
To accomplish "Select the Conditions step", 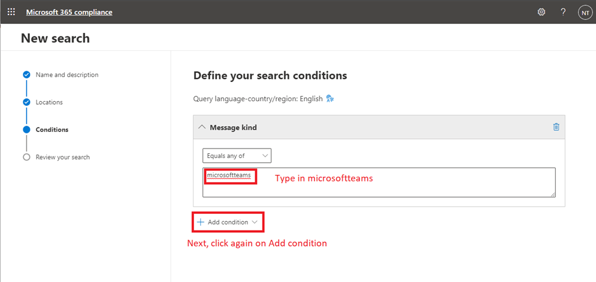I will (52, 129).
